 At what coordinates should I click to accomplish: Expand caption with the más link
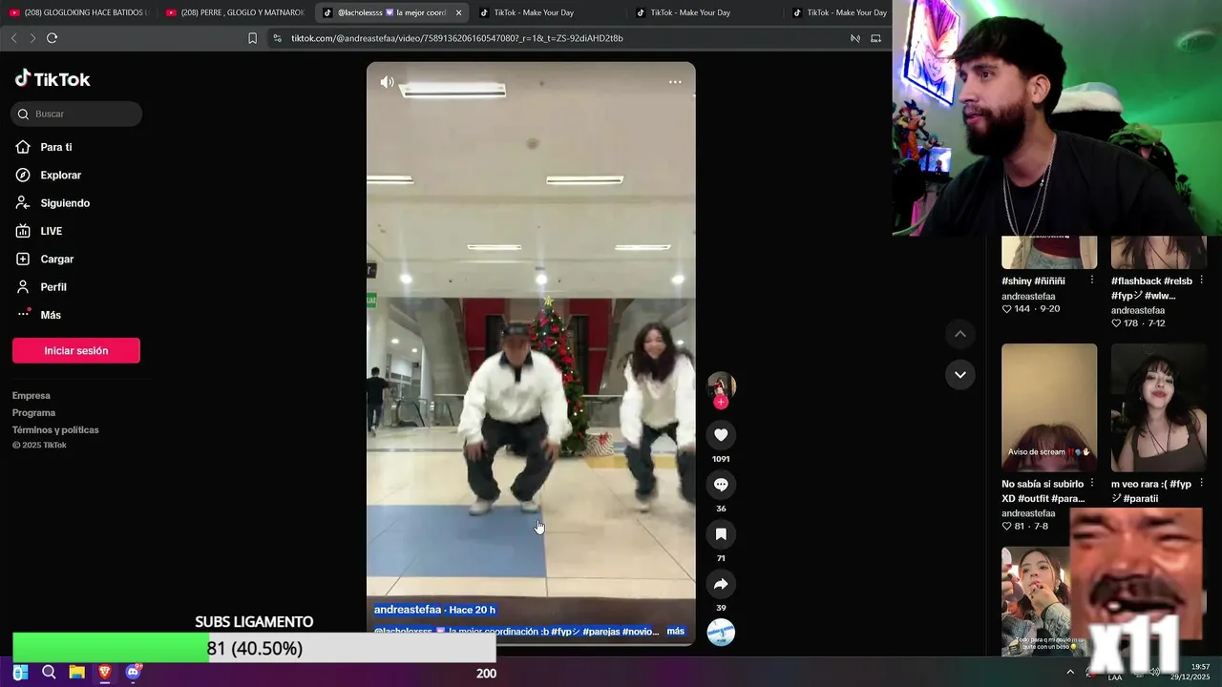click(x=676, y=632)
